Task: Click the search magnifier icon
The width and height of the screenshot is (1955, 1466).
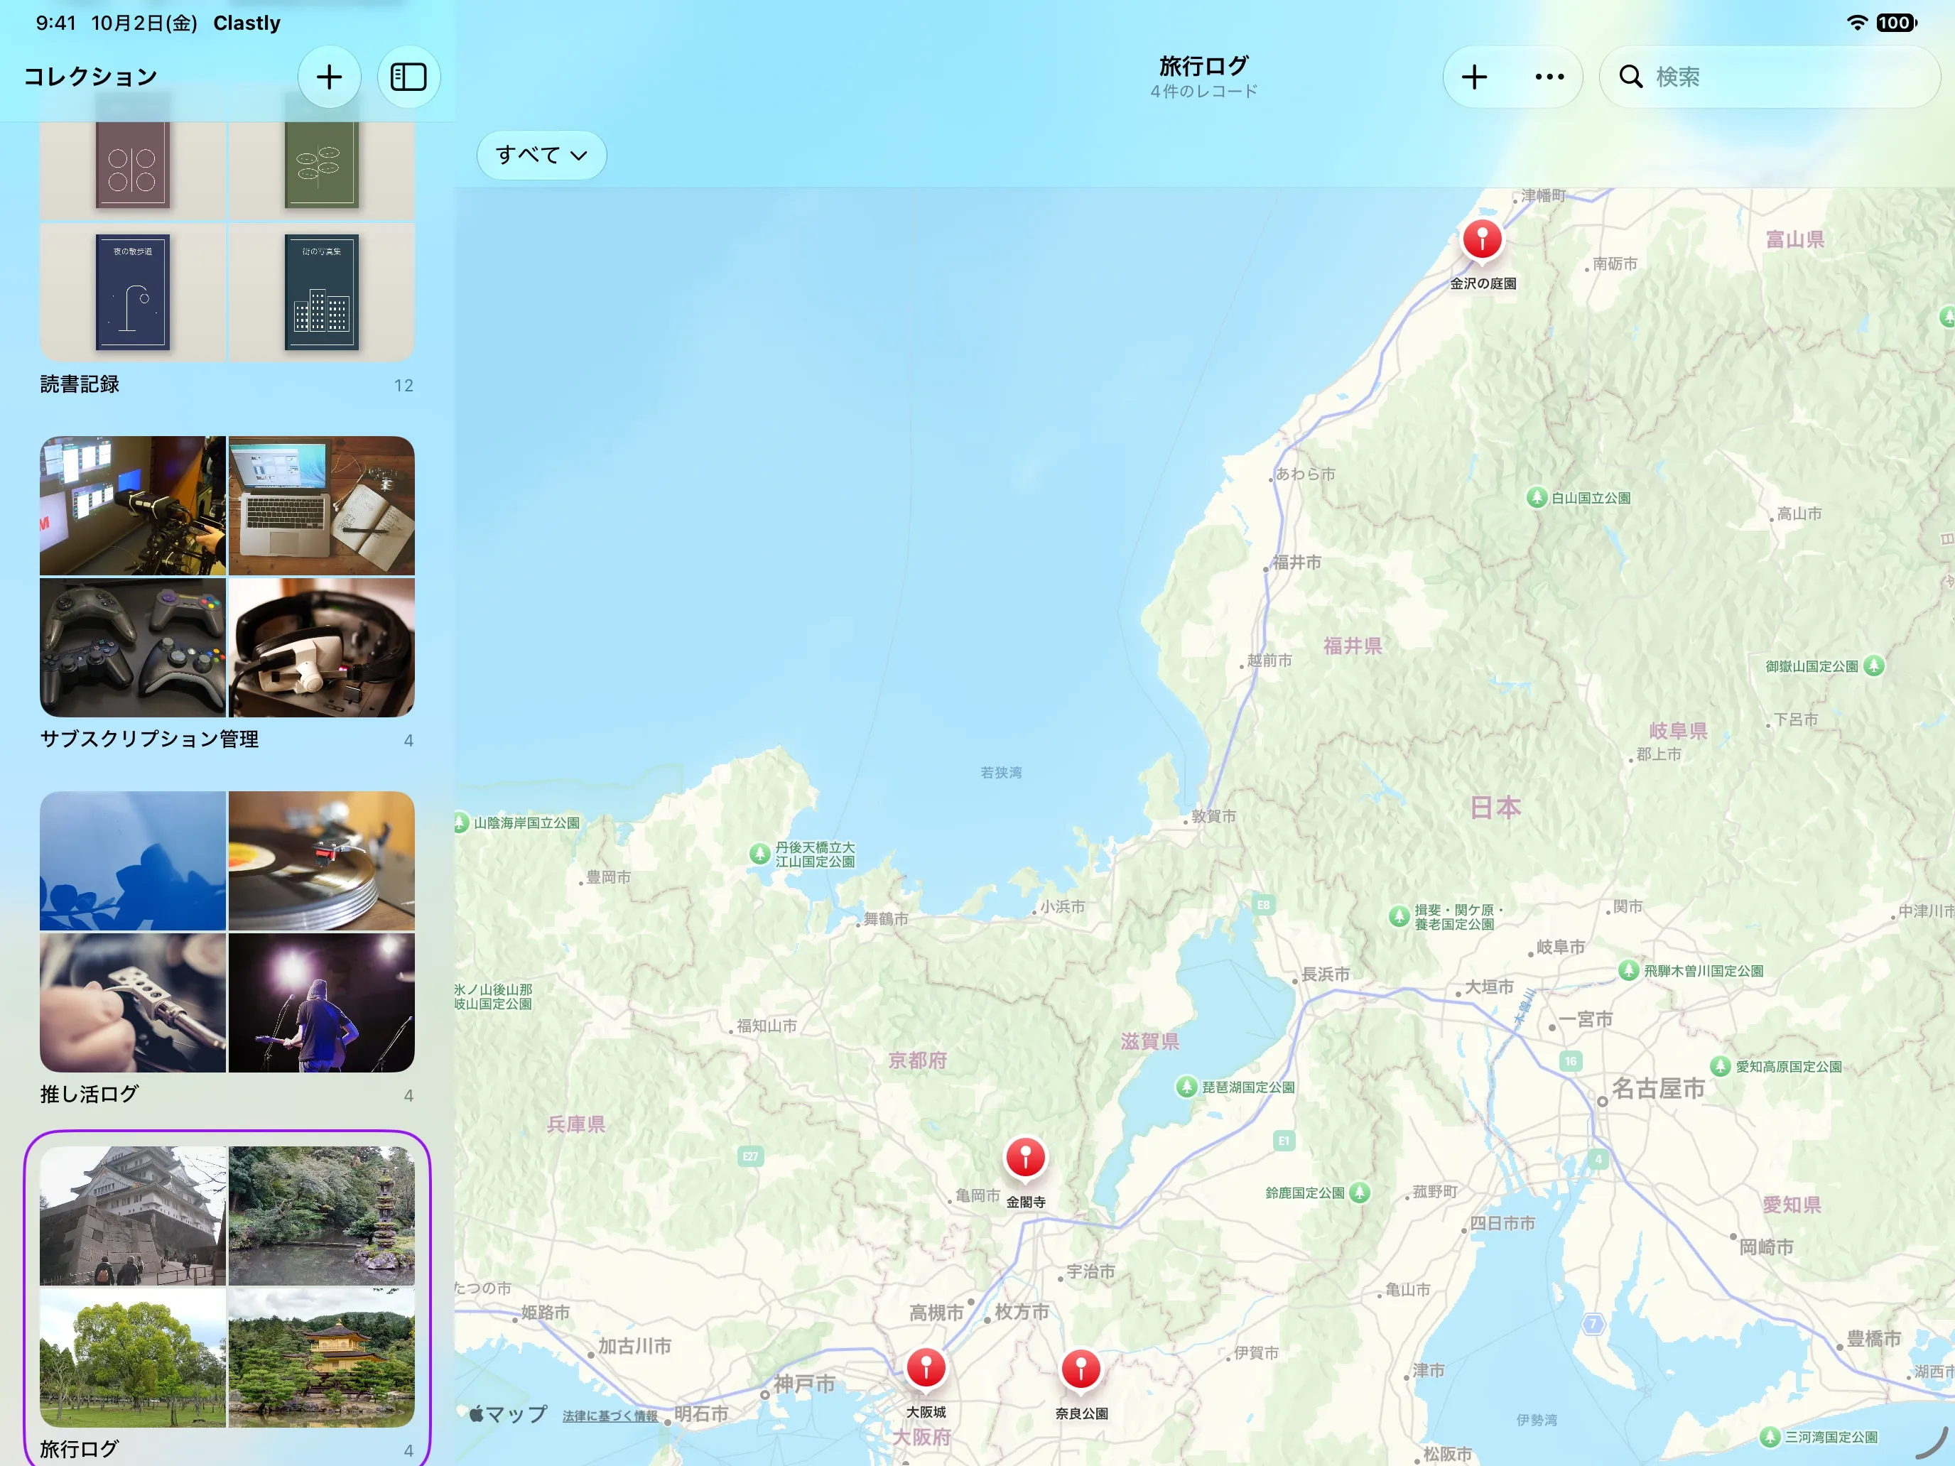Action: (x=1630, y=77)
